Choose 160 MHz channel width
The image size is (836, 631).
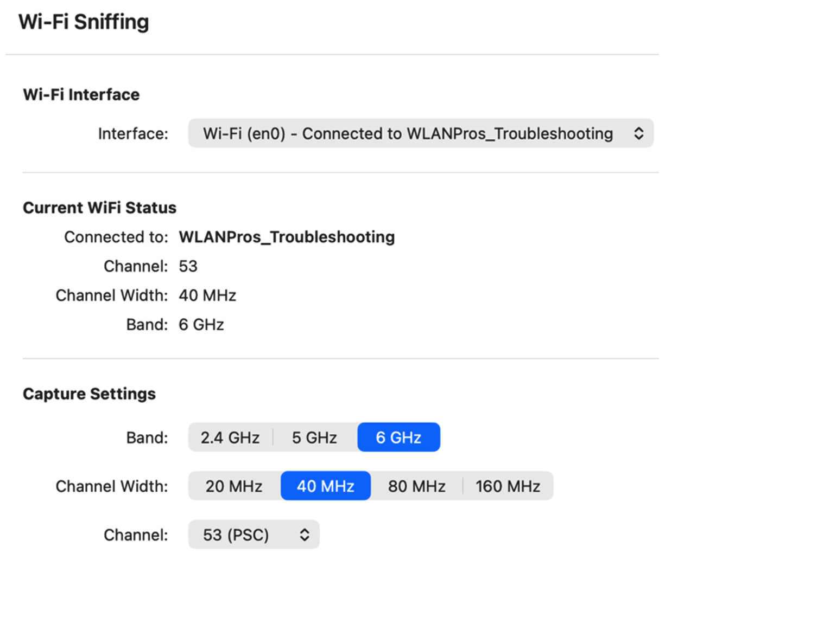pos(508,486)
